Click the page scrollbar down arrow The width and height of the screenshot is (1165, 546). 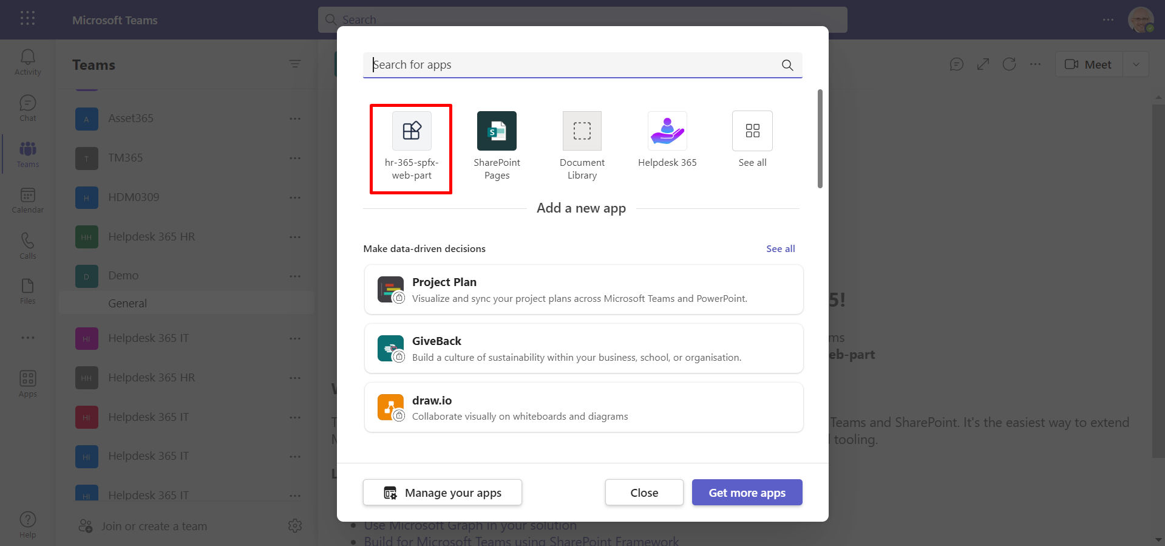[1158, 540]
